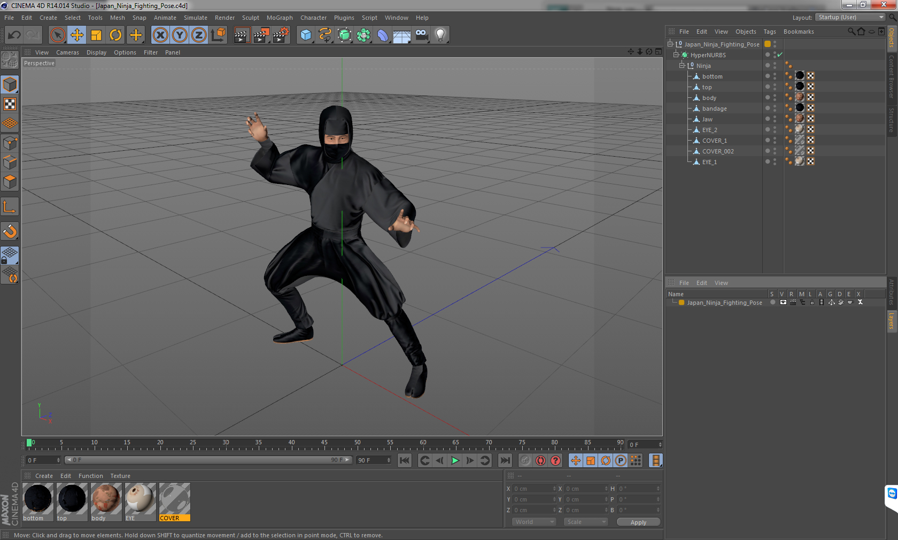The width and height of the screenshot is (898, 540).
Task: Add a HyperNURBS generator object
Action: 344,35
